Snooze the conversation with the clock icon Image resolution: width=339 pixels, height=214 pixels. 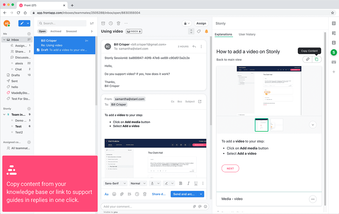click(111, 23)
